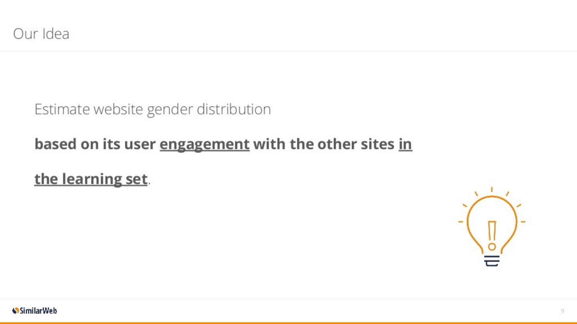
Task: Click the dark screw base of the lightbulb
Action: 492,260
